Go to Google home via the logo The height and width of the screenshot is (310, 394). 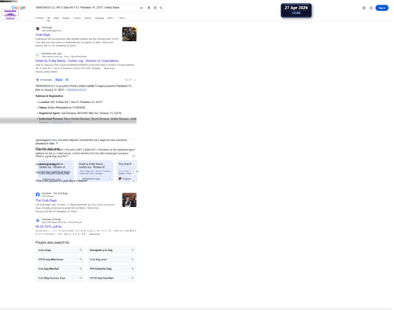[x=18, y=8]
